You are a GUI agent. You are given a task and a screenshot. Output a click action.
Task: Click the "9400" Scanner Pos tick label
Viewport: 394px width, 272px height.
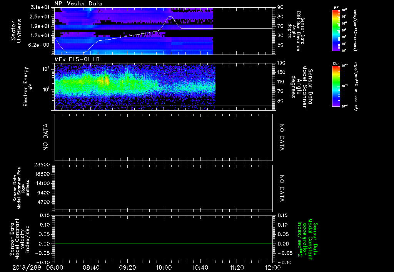[44, 193]
